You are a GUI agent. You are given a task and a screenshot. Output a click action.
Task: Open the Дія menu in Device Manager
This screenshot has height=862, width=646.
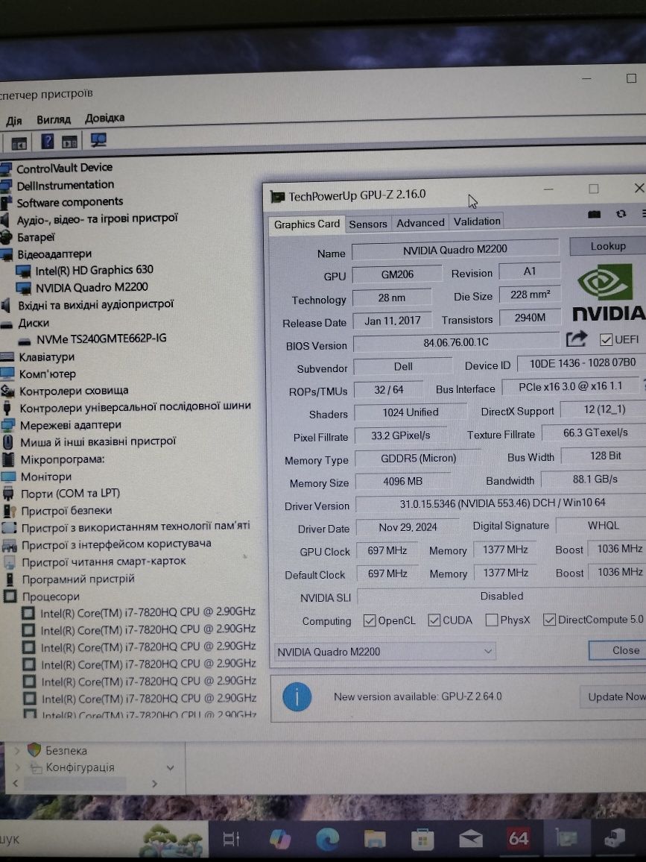(x=13, y=120)
